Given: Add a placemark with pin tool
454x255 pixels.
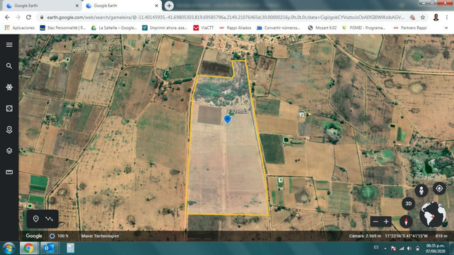Looking at the screenshot, I should coord(35,219).
